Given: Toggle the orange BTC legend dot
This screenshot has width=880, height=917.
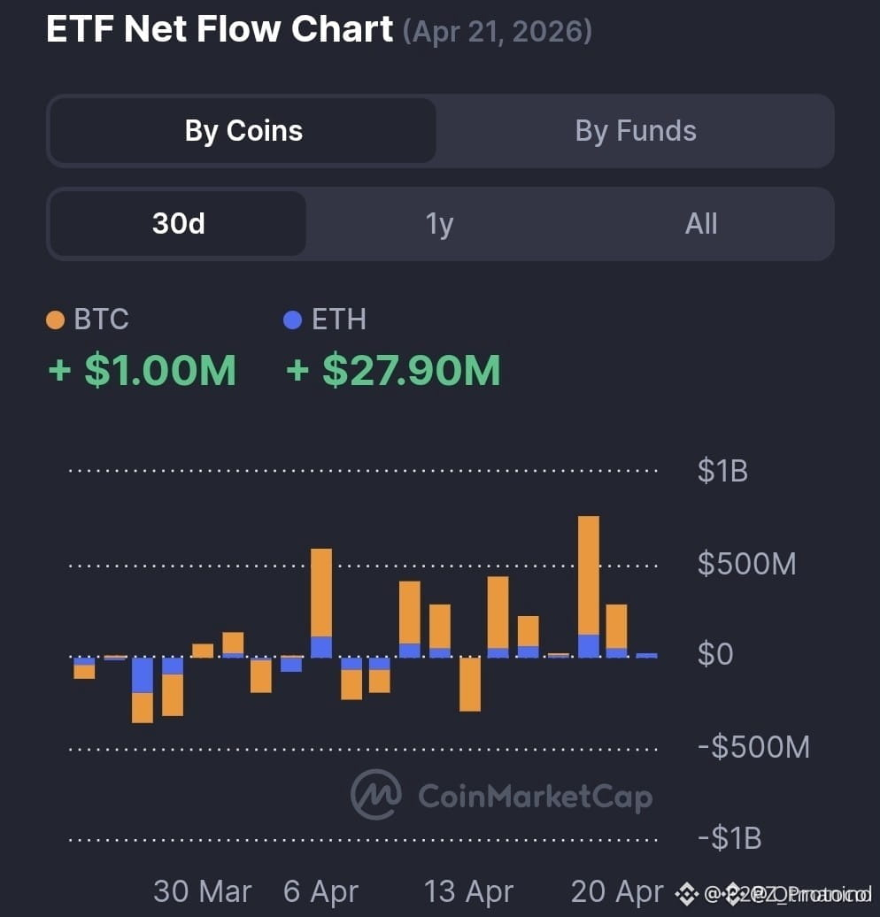Looking at the screenshot, I should click(x=56, y=320).
